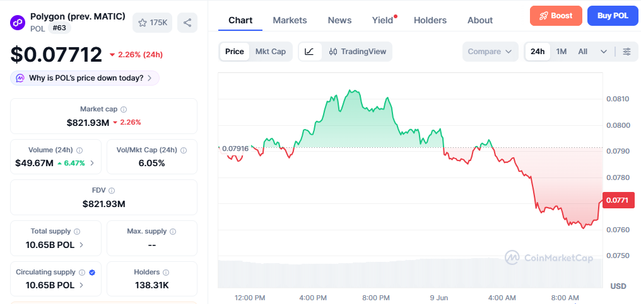The image size is (641, 304).
Task: Expand Circulating supply 10.65B POL details
Action: coord(81,285)
